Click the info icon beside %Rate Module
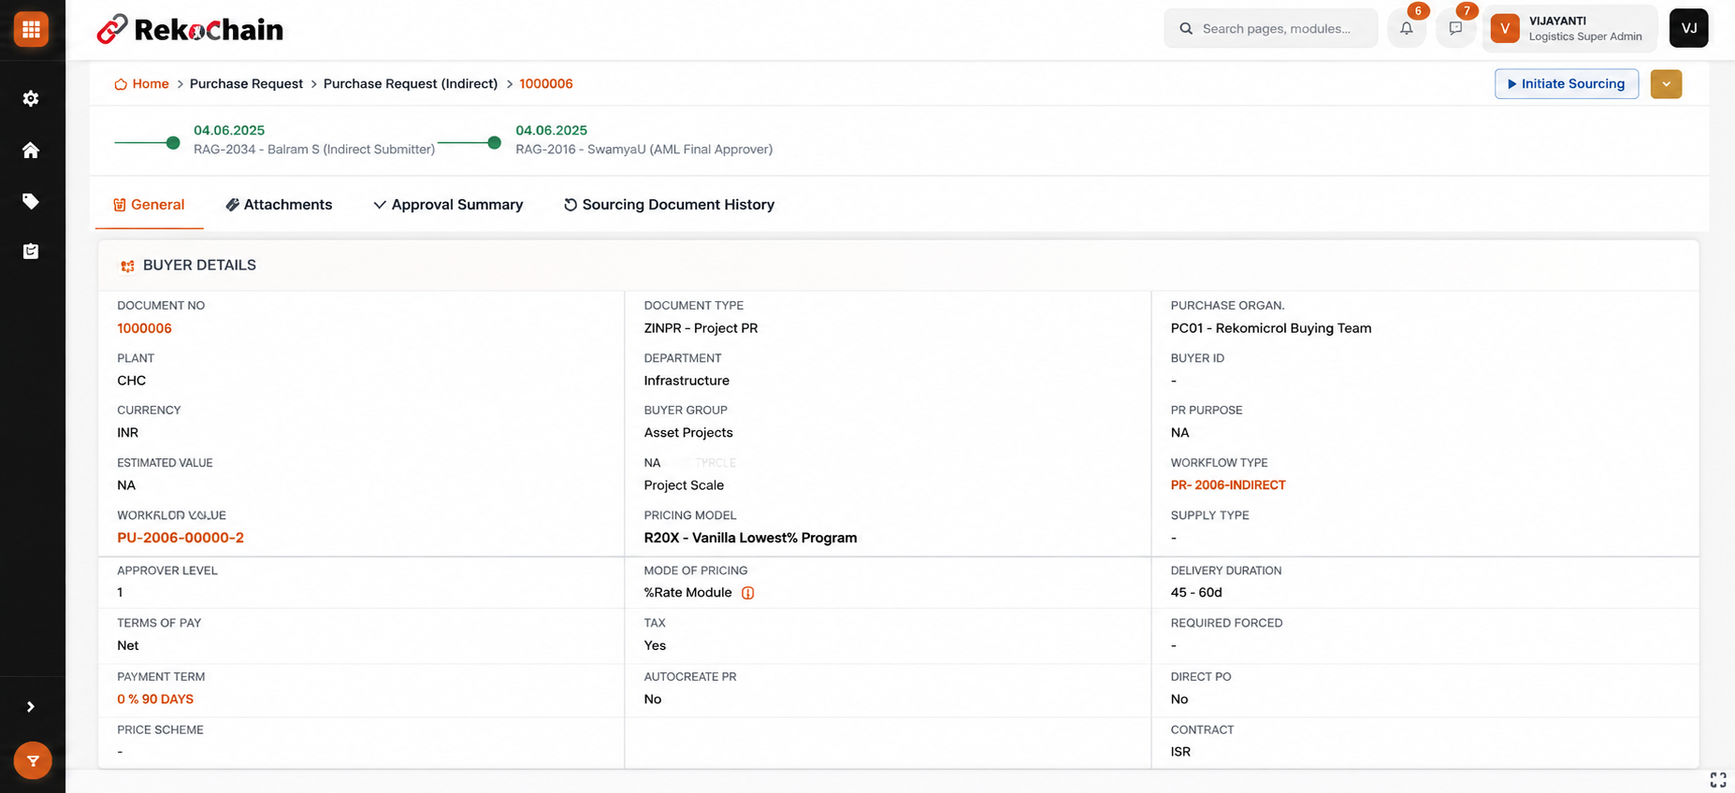This screenshot has width=1735, height=793. point(747,593)
